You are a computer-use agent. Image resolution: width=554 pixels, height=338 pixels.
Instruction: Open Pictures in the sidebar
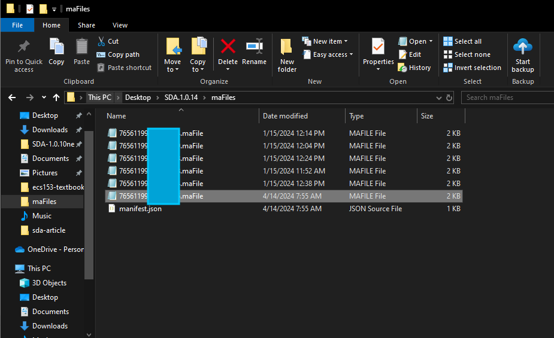[x=44, y=173]
